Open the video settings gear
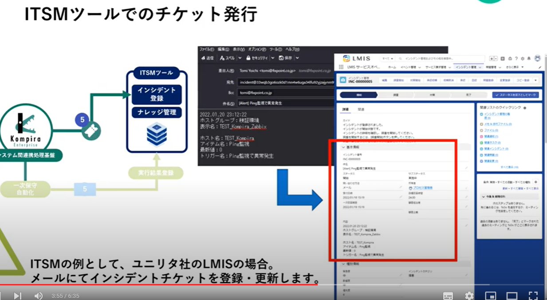Viewport: 547px width, 300px height. pos(469,296)
